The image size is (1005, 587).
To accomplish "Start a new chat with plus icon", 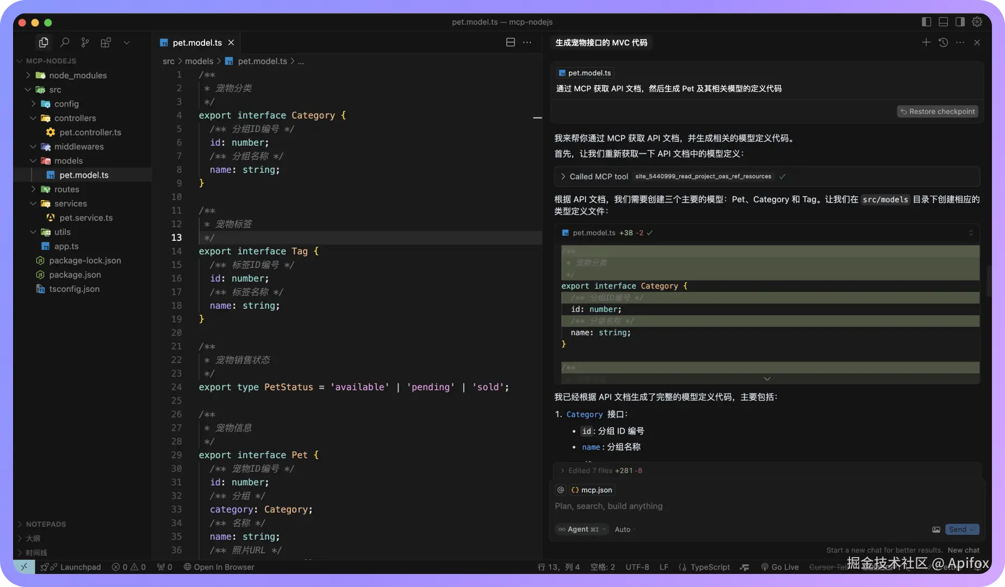I will tap(926, 42).
